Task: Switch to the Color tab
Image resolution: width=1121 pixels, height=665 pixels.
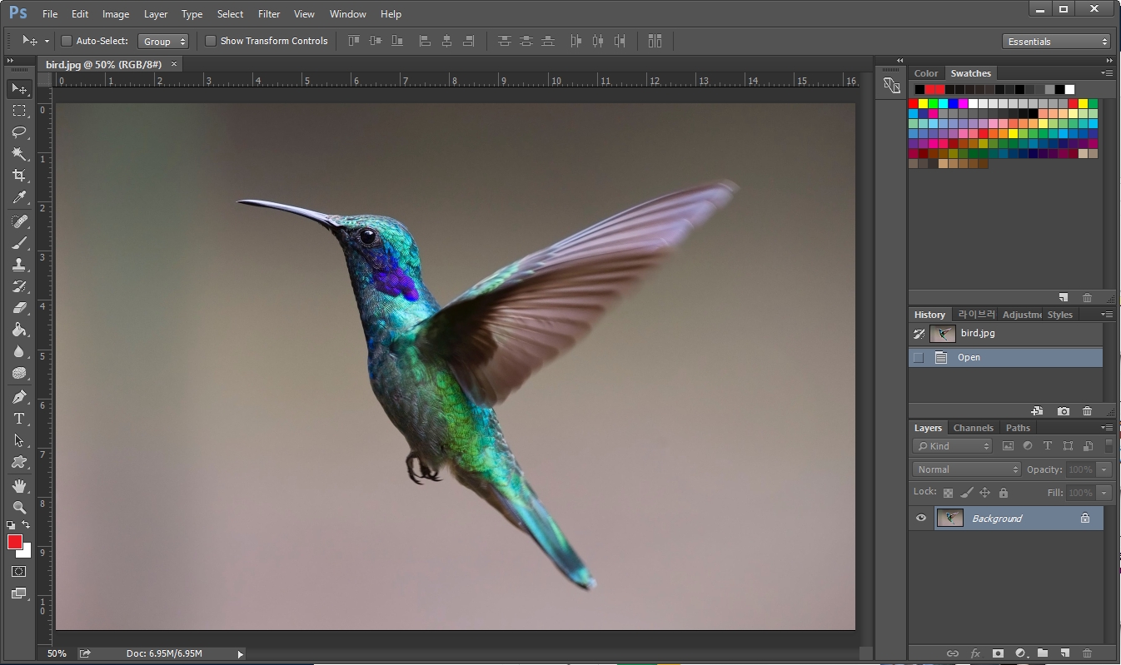Action: (926, 73)
